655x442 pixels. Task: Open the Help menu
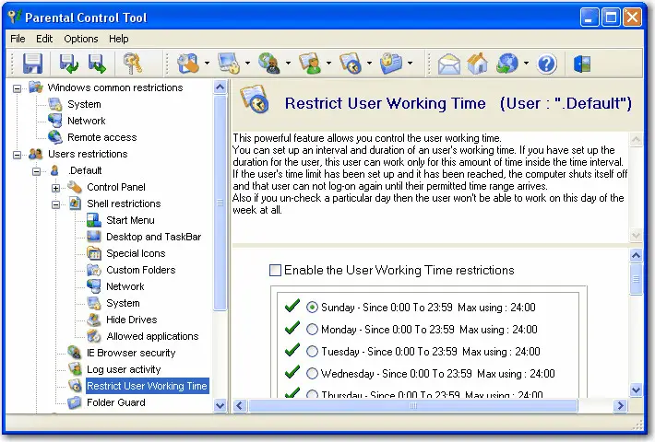tap(119, 39)
